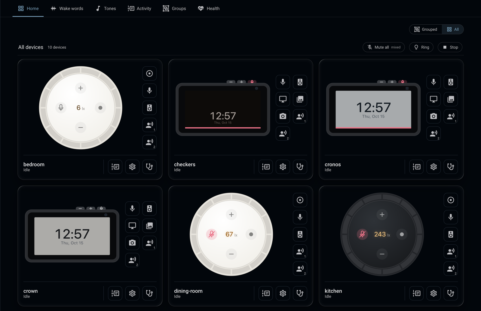The width and height of the screenshot is (481, 311).
Task: Click crown display monitor icon
Action: point(132,226)
